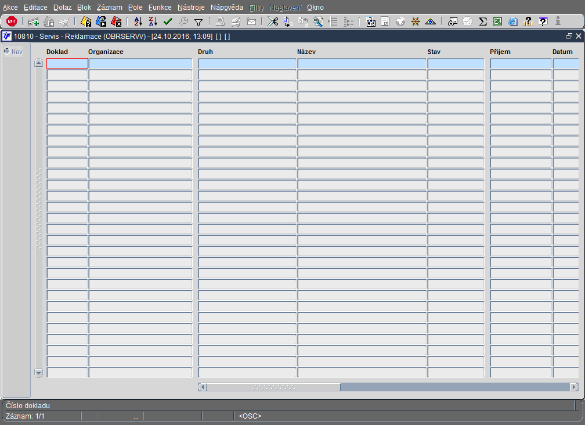This screenshot has height=425, width=585.
Task: Click the Stav column header
Action: pos(434,52)
